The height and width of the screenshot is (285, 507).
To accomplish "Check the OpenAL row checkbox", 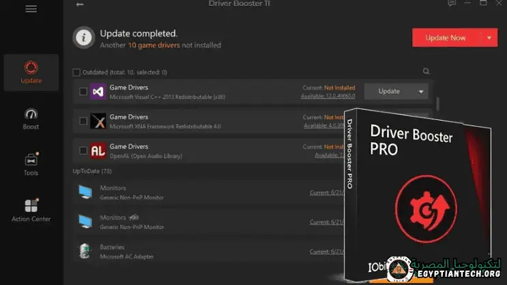I will coord(83,151).
